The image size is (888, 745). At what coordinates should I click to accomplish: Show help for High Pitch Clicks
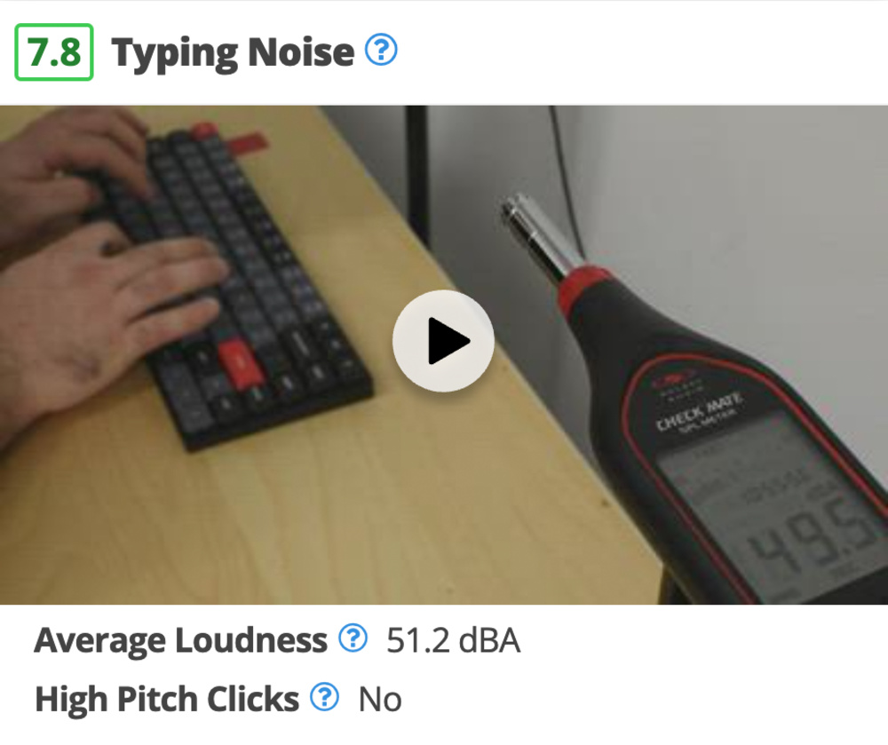(x=324, y=697)
